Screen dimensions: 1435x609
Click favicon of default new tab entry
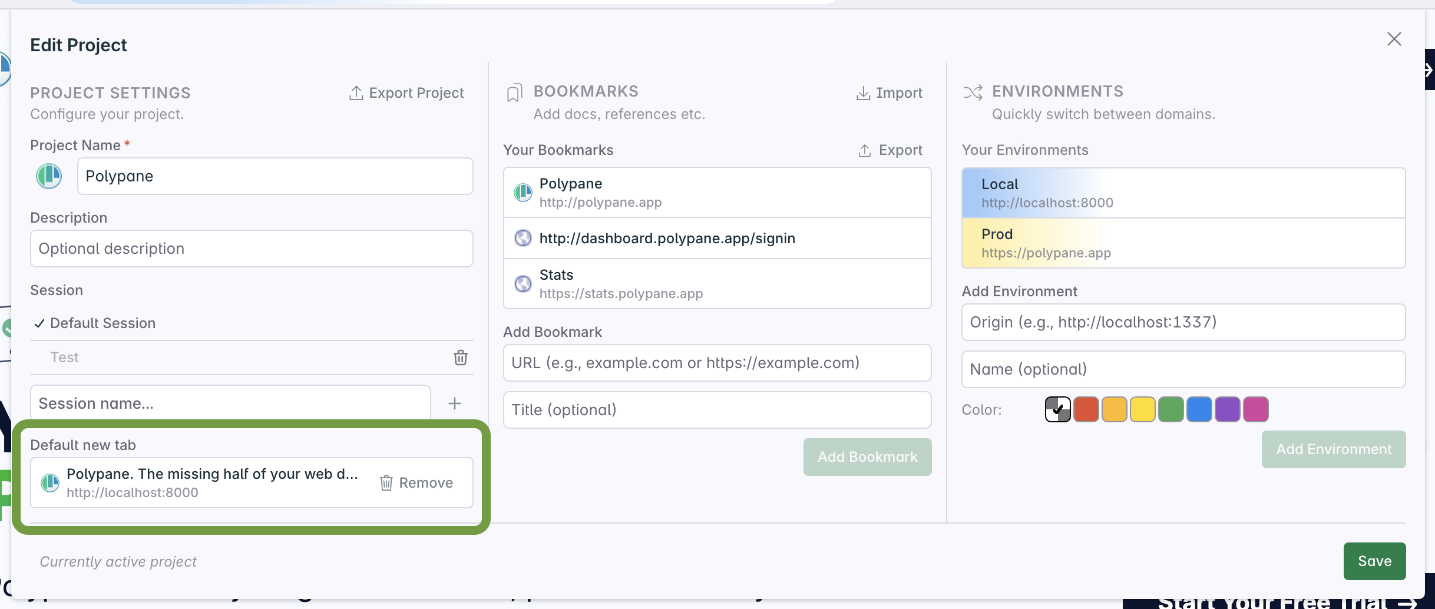(50, 483)
